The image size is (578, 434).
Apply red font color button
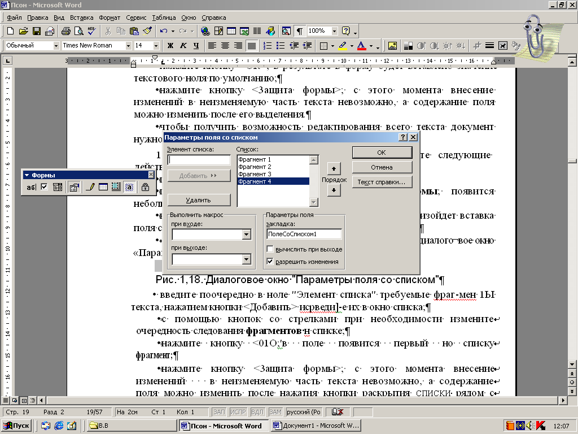(362, 46)
